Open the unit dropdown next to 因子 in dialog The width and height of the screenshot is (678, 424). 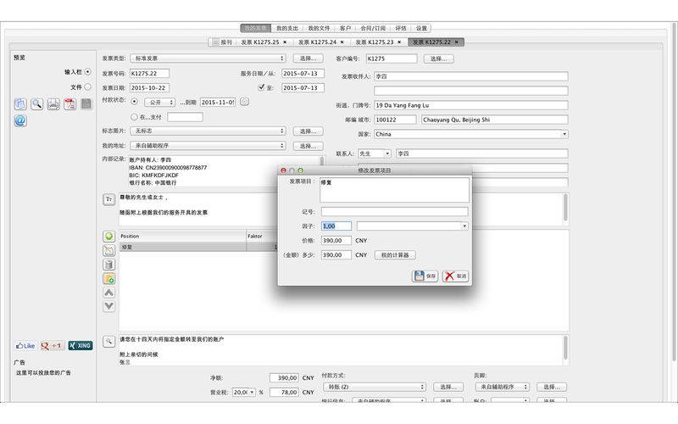click(413, 226)
